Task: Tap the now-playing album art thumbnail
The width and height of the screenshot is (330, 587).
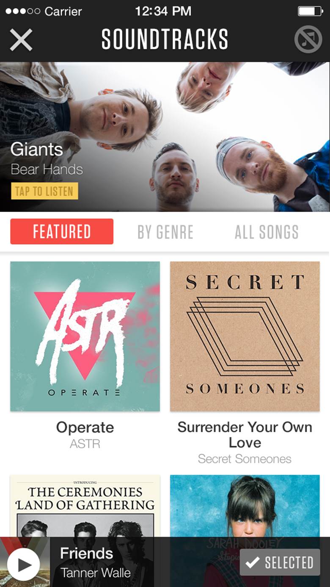Action: [x=25, y=562]
